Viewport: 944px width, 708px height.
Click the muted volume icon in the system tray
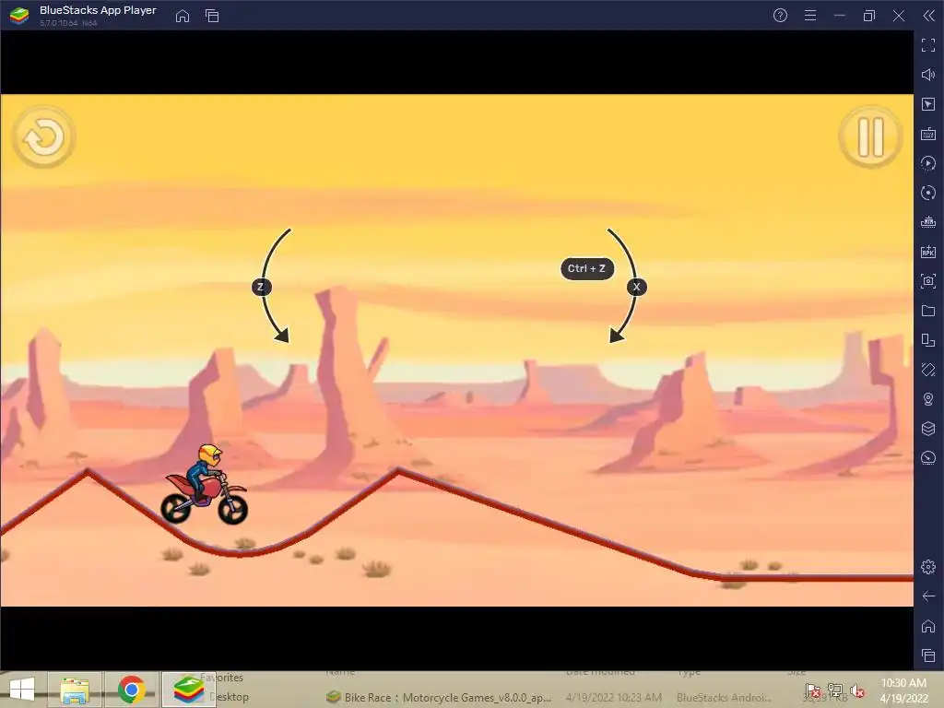[x=857, y=690]
